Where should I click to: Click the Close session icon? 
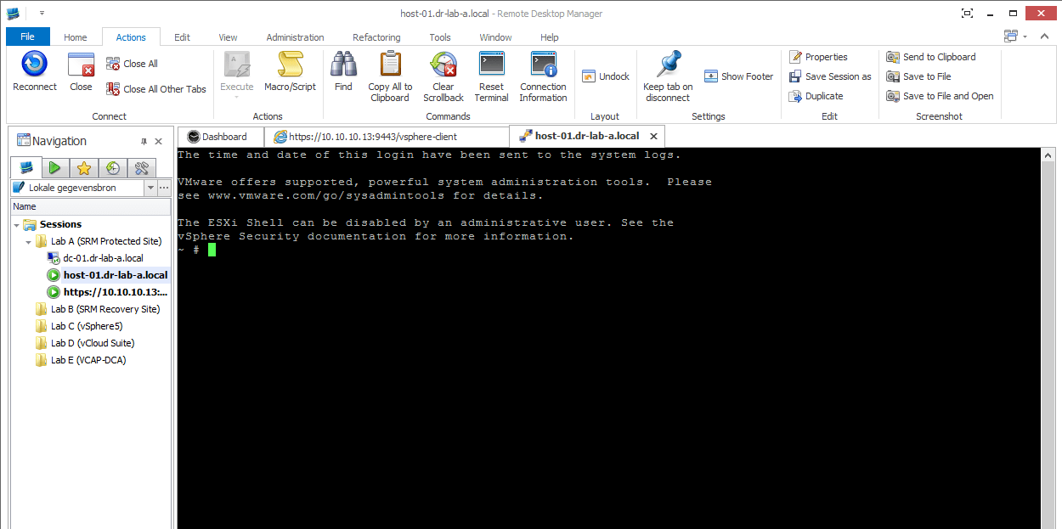coord(81,72)
